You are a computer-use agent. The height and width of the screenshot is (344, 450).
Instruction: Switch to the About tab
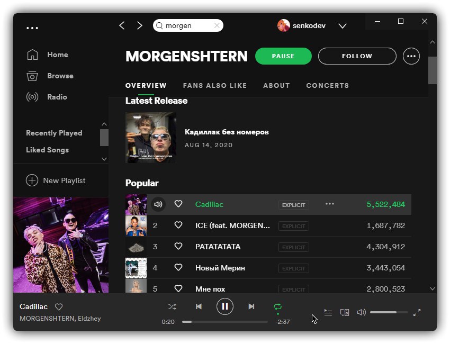coord(276,86)
